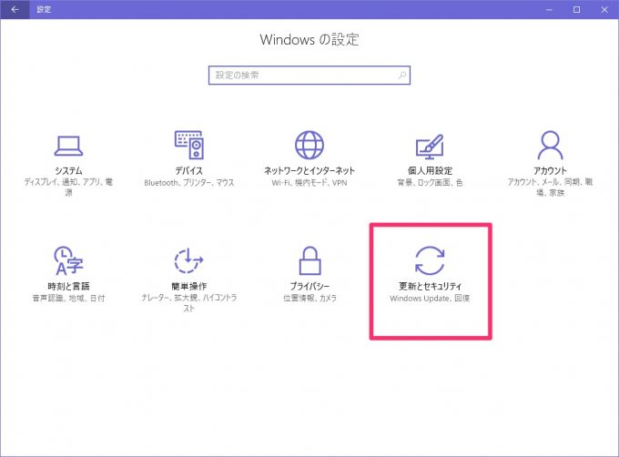The image size is (619, 457).
Task: Click the Windows の設定 heading
Action: click(x=309, y=40)
